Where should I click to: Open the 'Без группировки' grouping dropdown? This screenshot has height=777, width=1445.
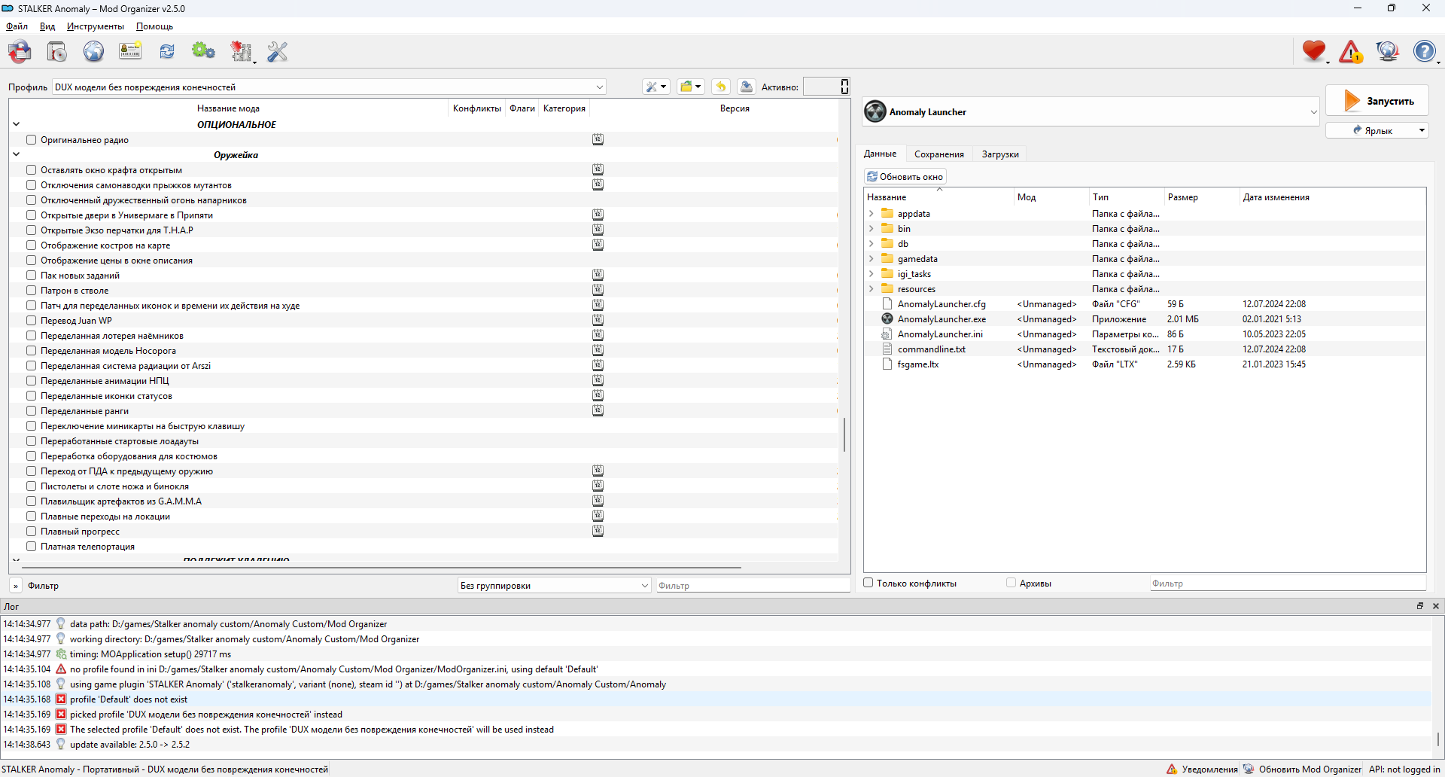tap(554, 586)
